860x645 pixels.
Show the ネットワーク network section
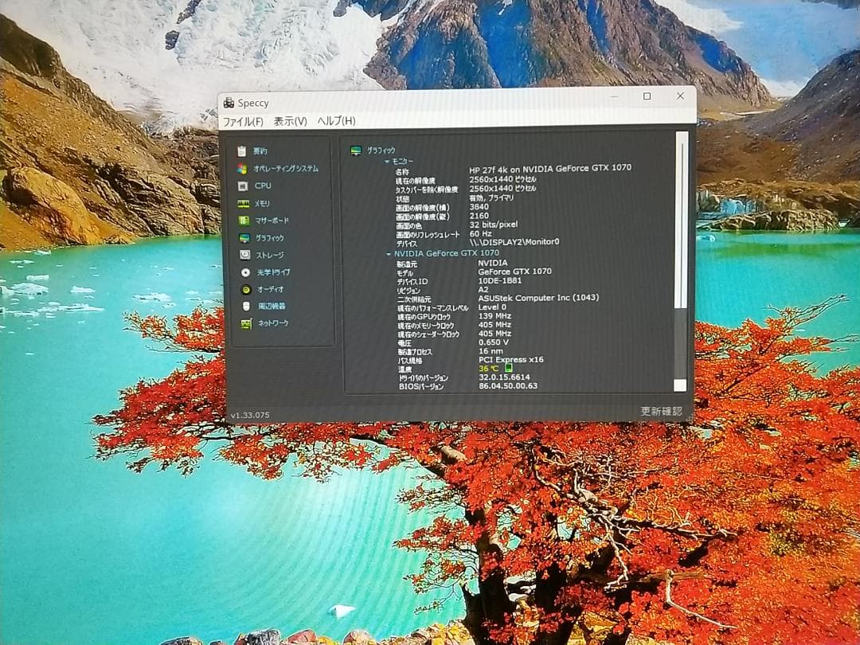[247, 323]
